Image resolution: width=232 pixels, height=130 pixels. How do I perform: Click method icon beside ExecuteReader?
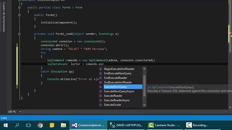pyautogui.click(x=100, y=96)
